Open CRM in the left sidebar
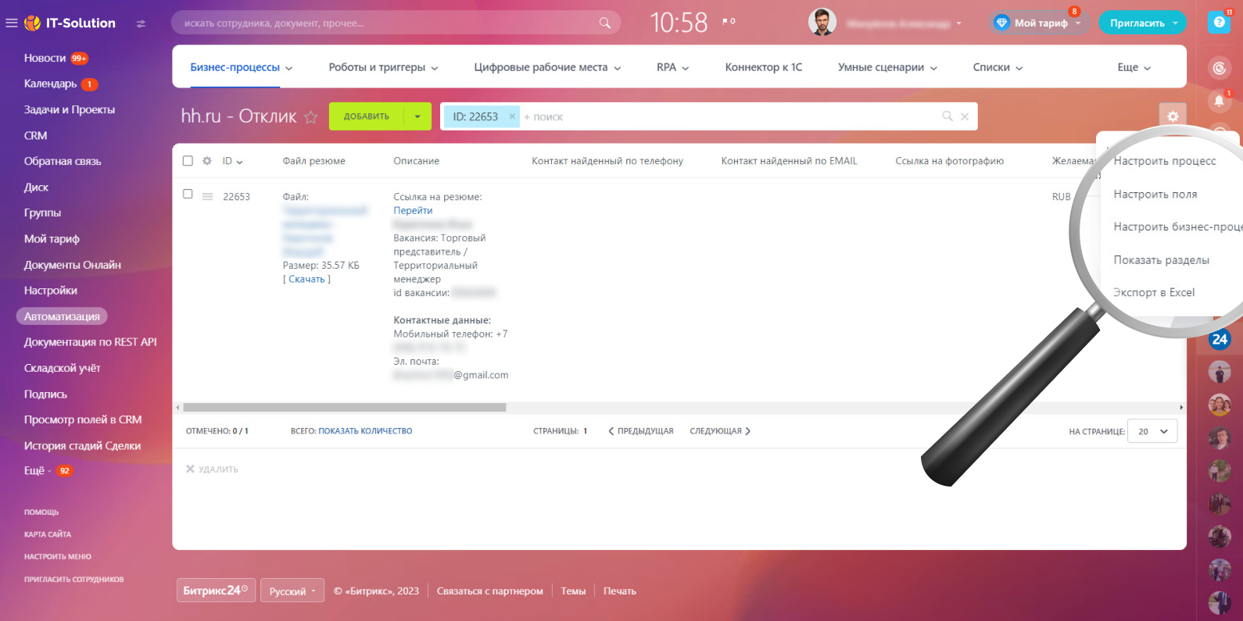Image resolution: width=1243 pixels, height=621 pixels. pyautogui.click(x=36, y=135)
